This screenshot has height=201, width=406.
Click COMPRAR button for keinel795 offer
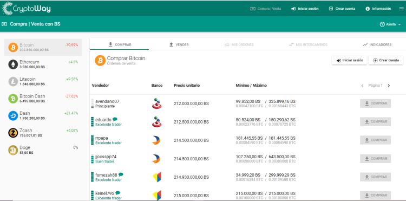pos(376,195)
